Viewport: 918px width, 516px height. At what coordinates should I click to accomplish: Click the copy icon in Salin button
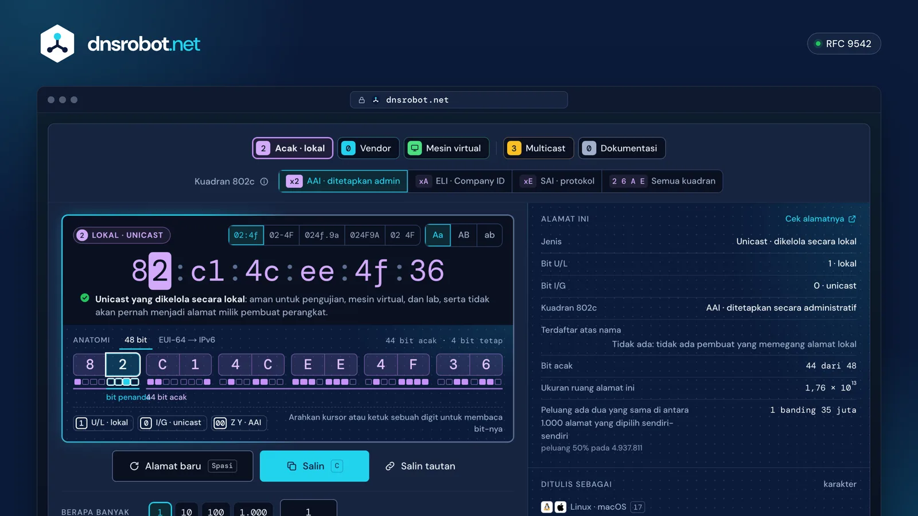pyautogui.click(x=291, y=466)
